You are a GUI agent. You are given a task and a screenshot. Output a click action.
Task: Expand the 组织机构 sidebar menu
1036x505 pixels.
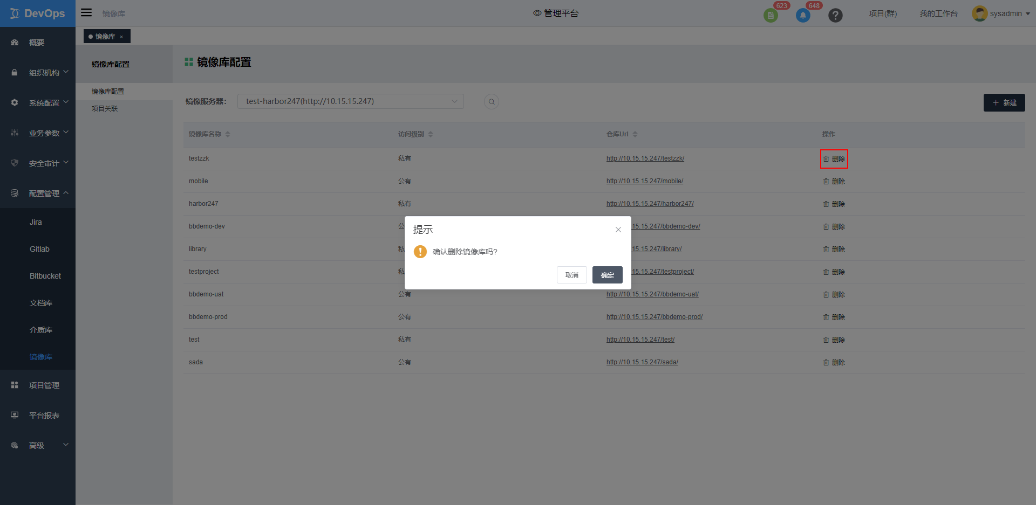[x=38, y=73]
